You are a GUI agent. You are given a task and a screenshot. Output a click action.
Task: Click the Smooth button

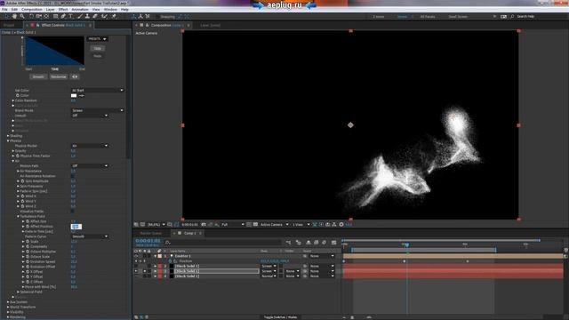click(x=38, y=76)
